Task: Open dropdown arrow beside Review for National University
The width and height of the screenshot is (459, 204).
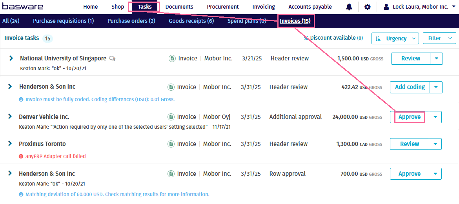Action: (437, 58)
